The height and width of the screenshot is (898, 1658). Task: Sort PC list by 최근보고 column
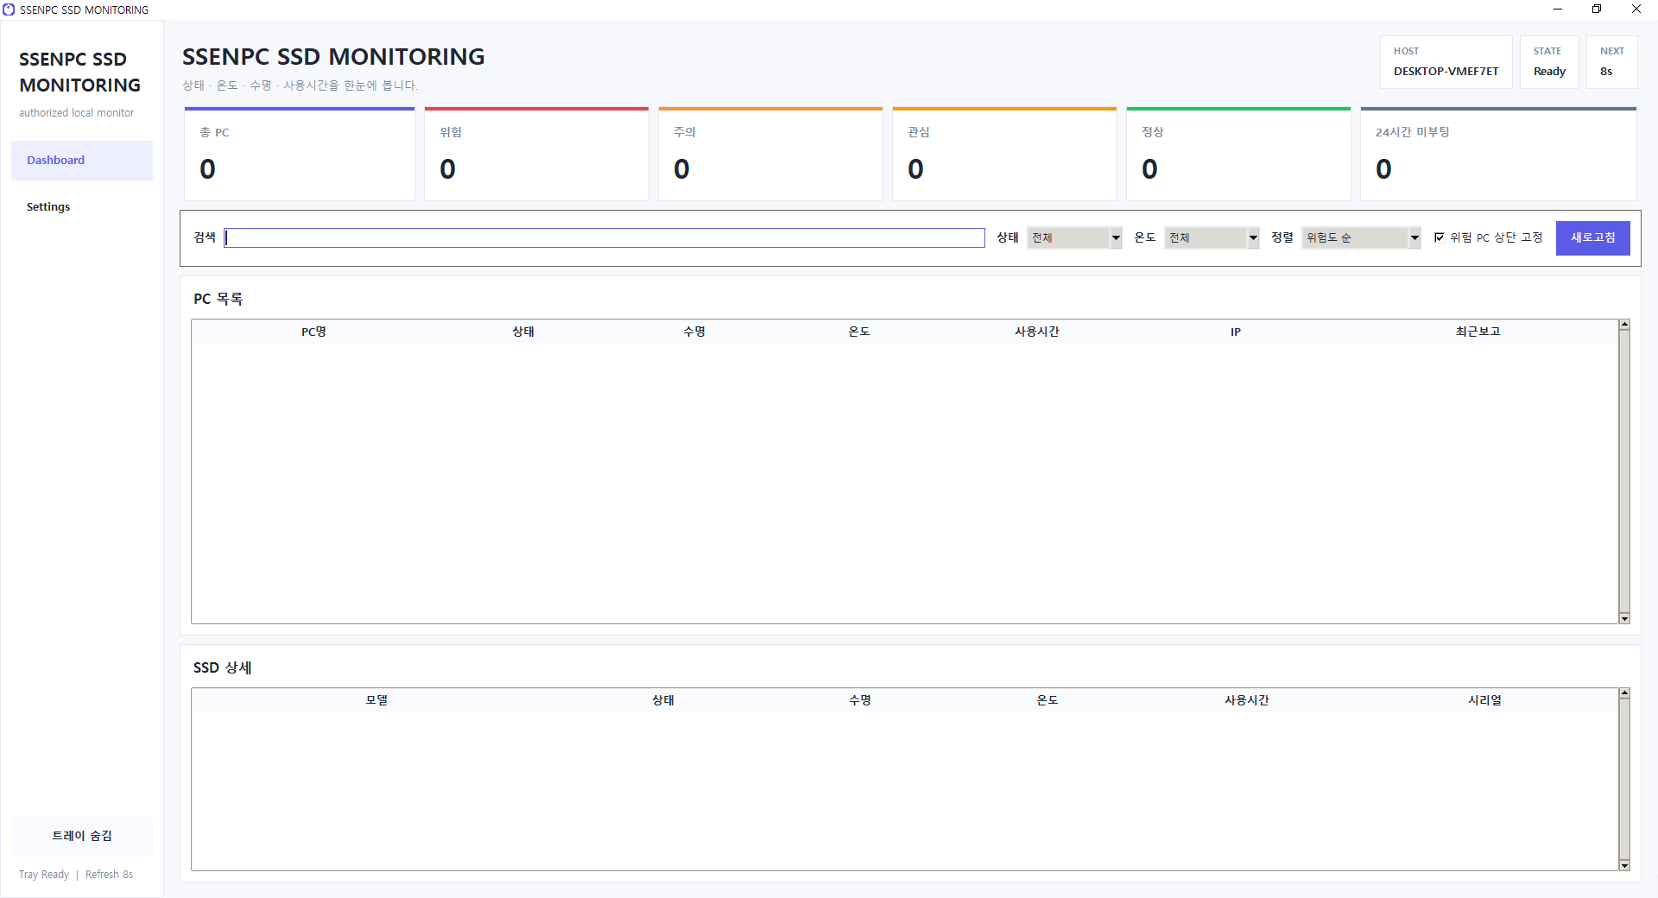tap(1478, 332)
